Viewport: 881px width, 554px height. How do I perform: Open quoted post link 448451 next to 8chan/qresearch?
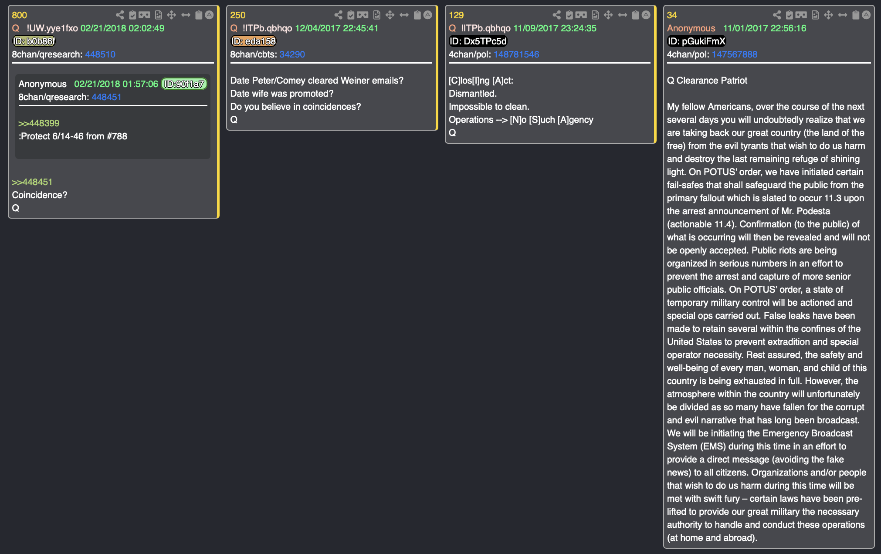tap(106, 97)
